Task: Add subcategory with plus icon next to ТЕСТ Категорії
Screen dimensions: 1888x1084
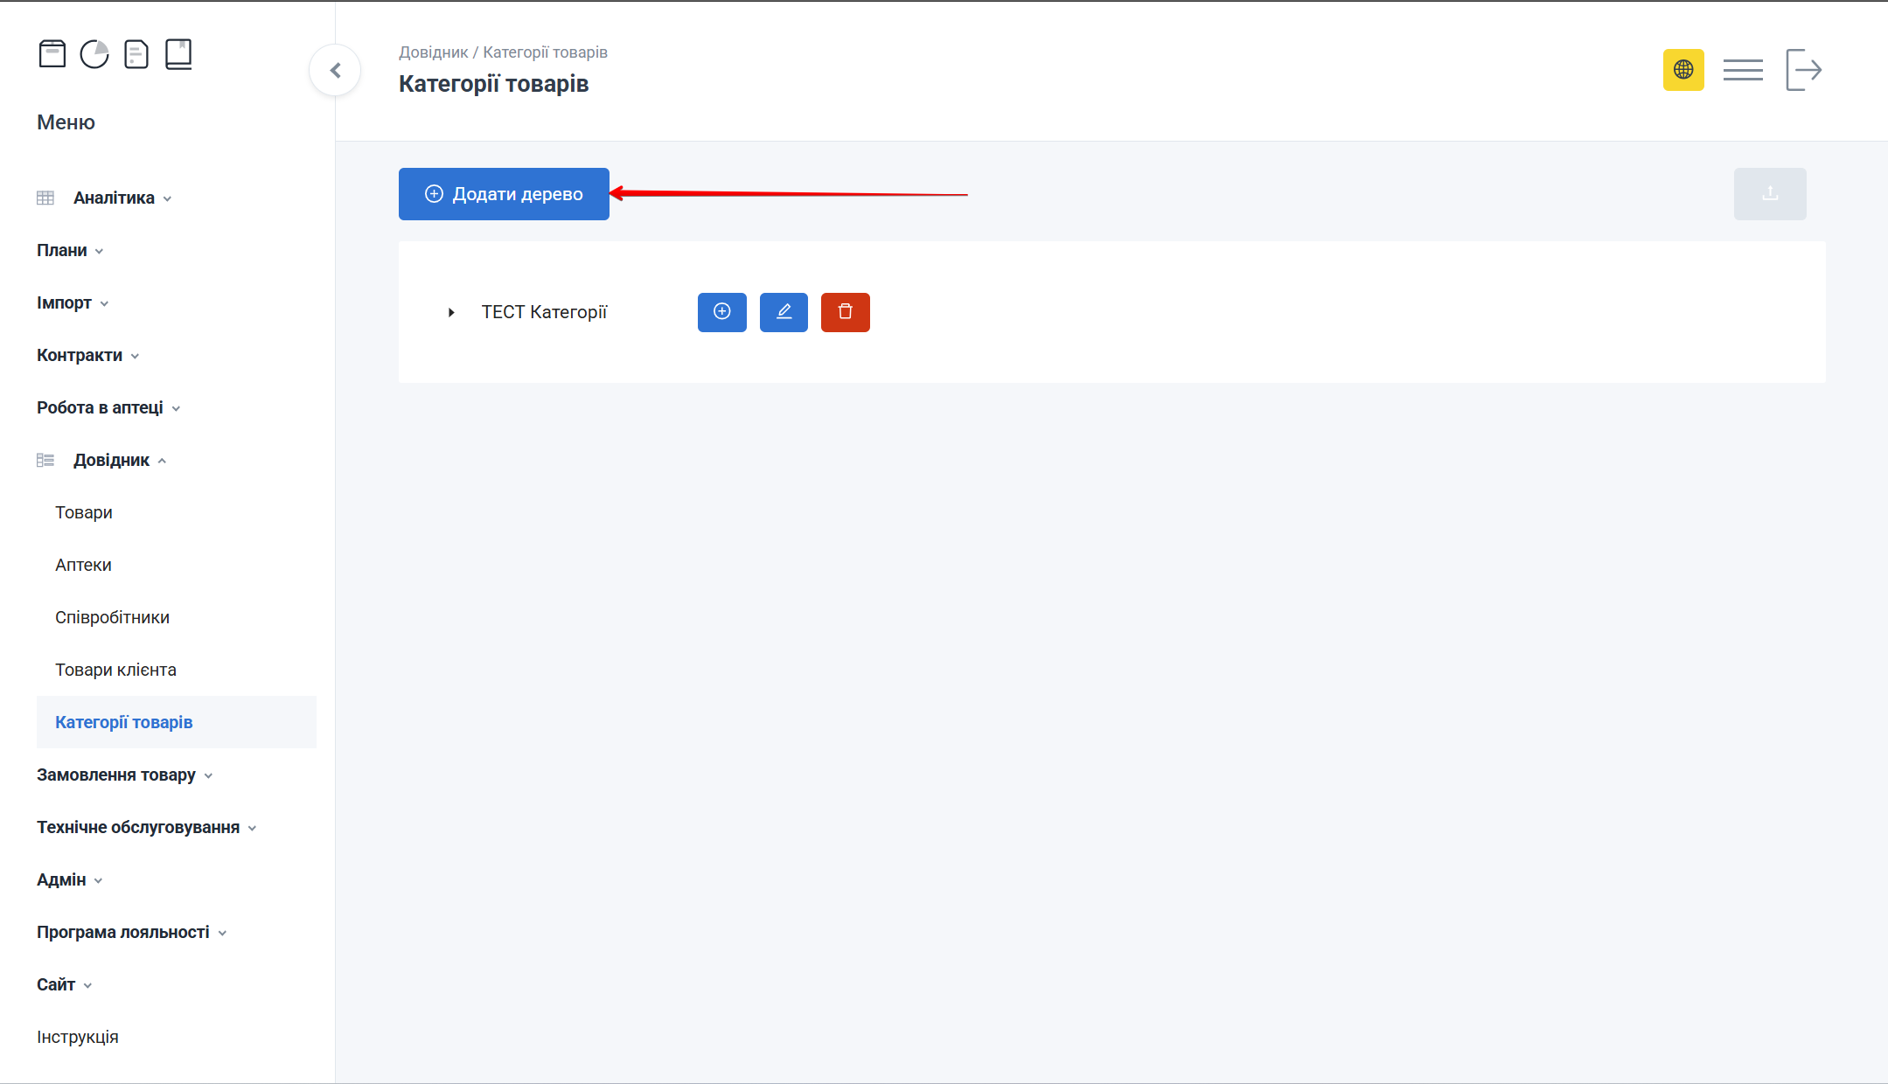Action: click(x=722, y=312)
